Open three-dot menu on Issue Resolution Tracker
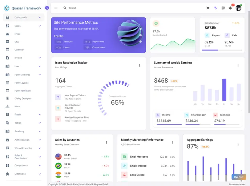This screenshot has width=250, height=186. pos(139,65)
